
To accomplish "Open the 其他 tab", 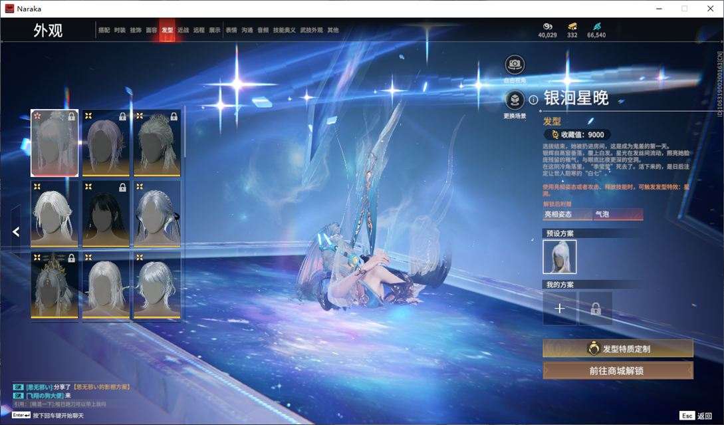I will (x=333, y=30).
